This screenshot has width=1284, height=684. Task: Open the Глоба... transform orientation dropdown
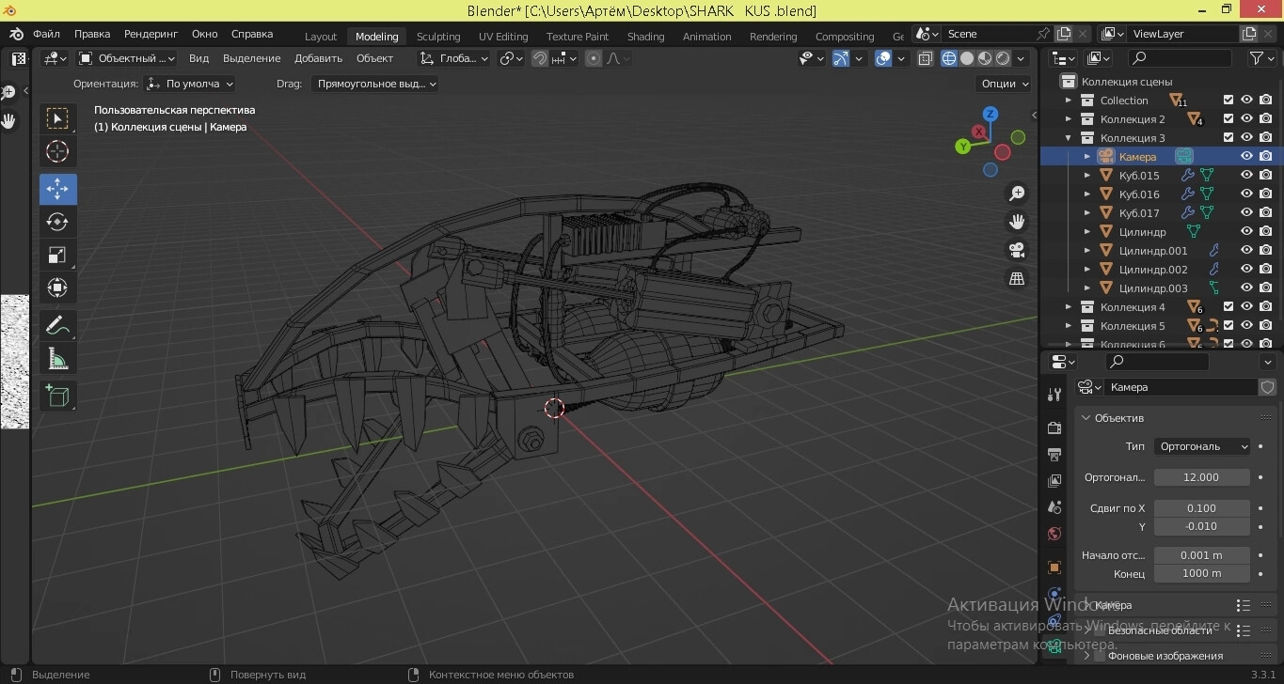454,58
